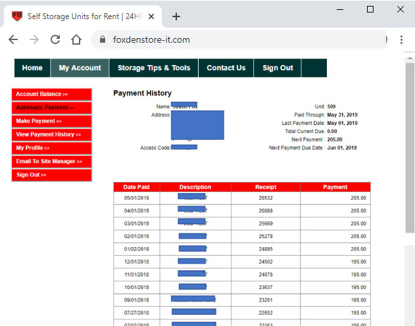This screenshot has height=326, width=415.
Task: Click the foxdenstore-it.com address bar
Action: point(237,39)
